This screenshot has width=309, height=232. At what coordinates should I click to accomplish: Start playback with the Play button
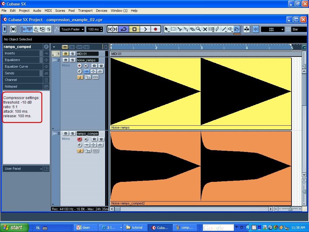click(145, 29)
